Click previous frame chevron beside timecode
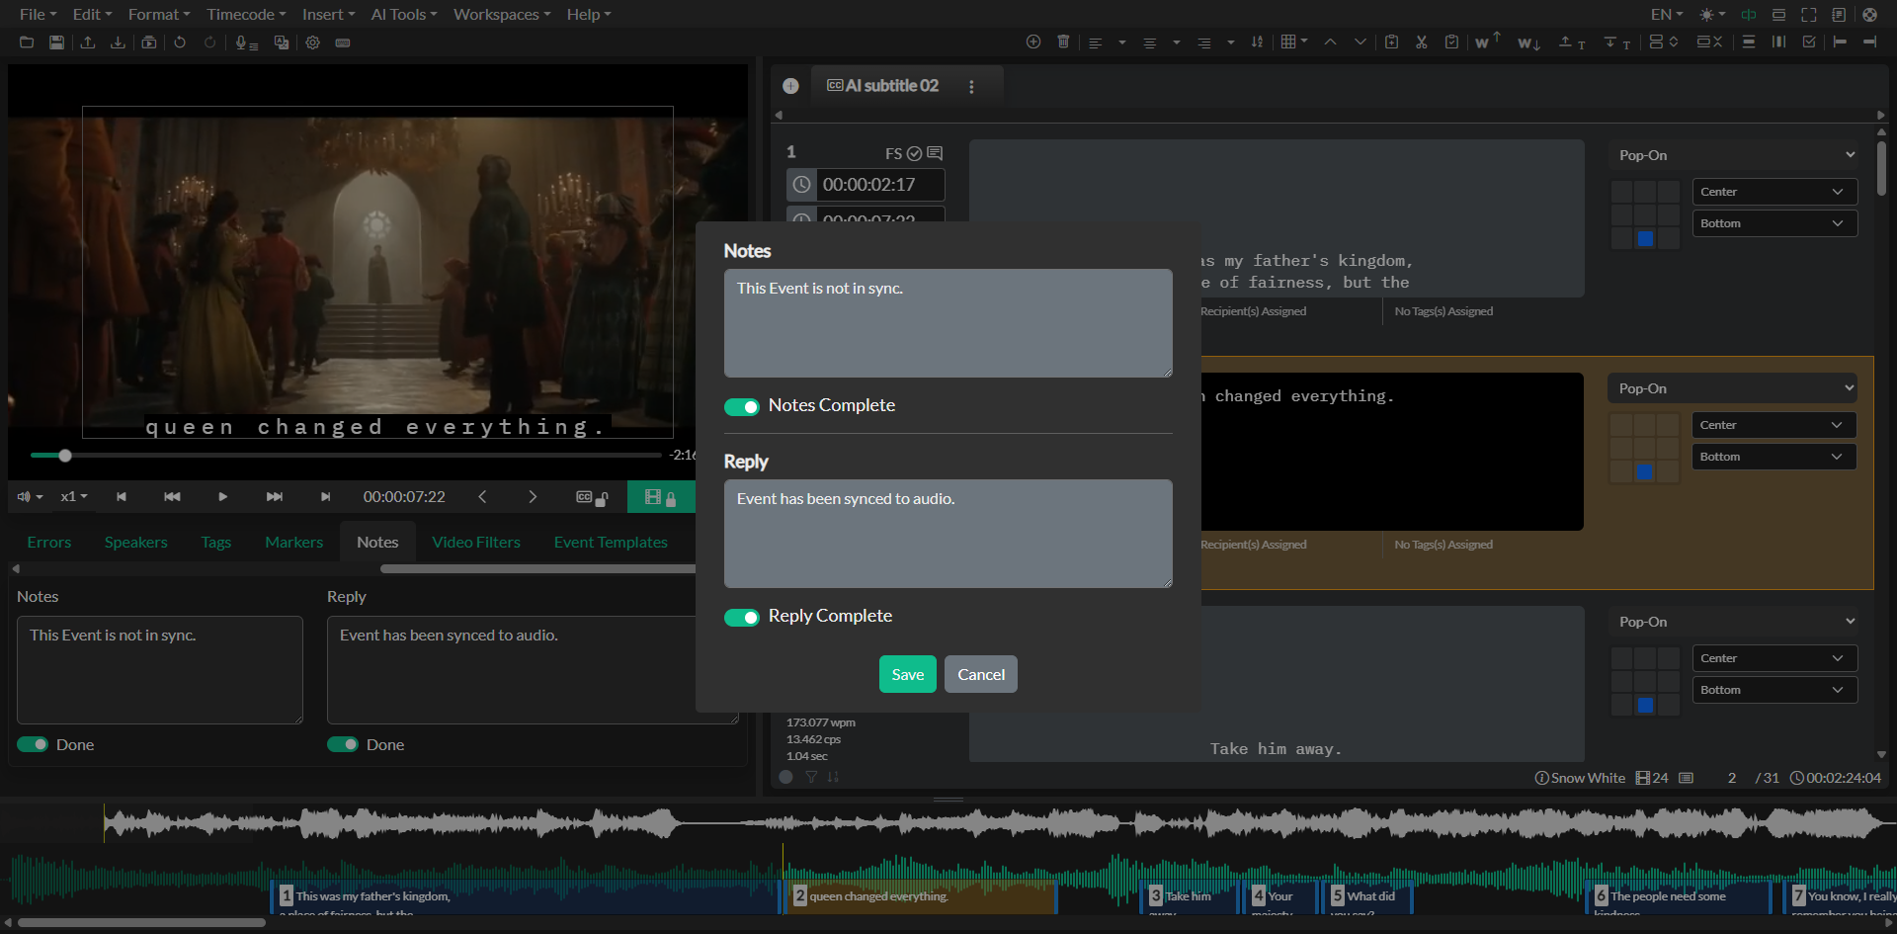Image resolution: width=1897 pixels, height=934 pixels. (x=482, y=497)
